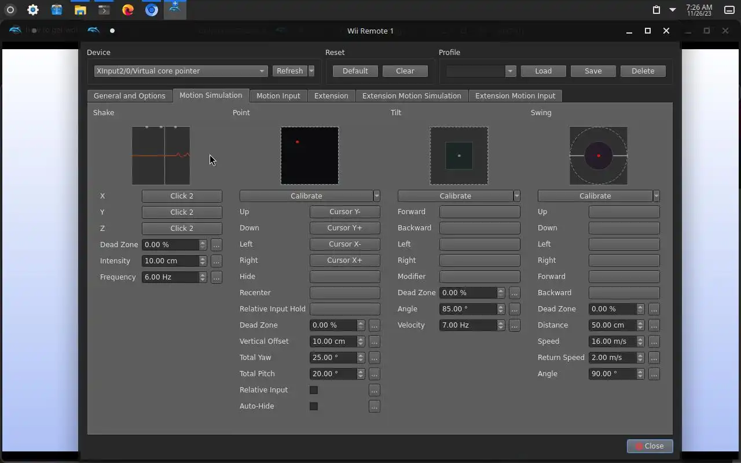The image size is (741, 463).
Task: Reset mappings with the Default button
Action: (355, 71)
